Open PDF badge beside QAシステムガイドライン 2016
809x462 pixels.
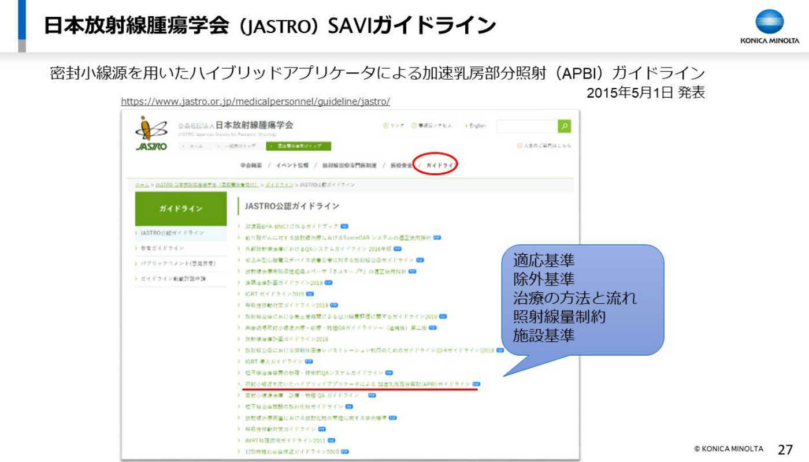(x=396, y=248)
